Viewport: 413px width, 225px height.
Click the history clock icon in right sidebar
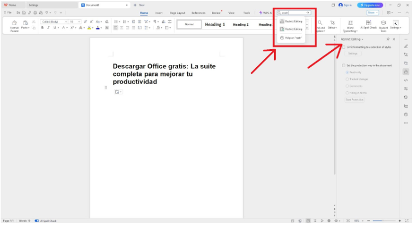(406, 97)
